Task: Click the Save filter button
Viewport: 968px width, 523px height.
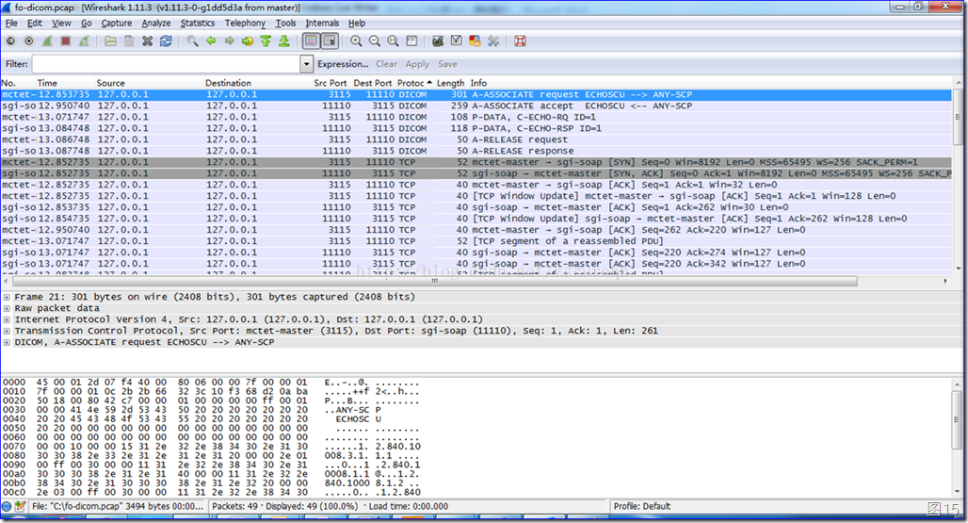Action: tap(447, 63)
